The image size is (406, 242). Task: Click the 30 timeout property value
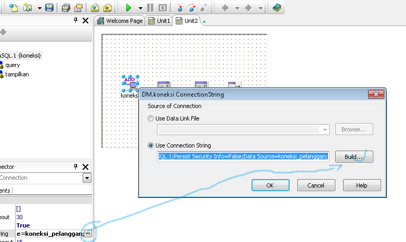point(19,217)
